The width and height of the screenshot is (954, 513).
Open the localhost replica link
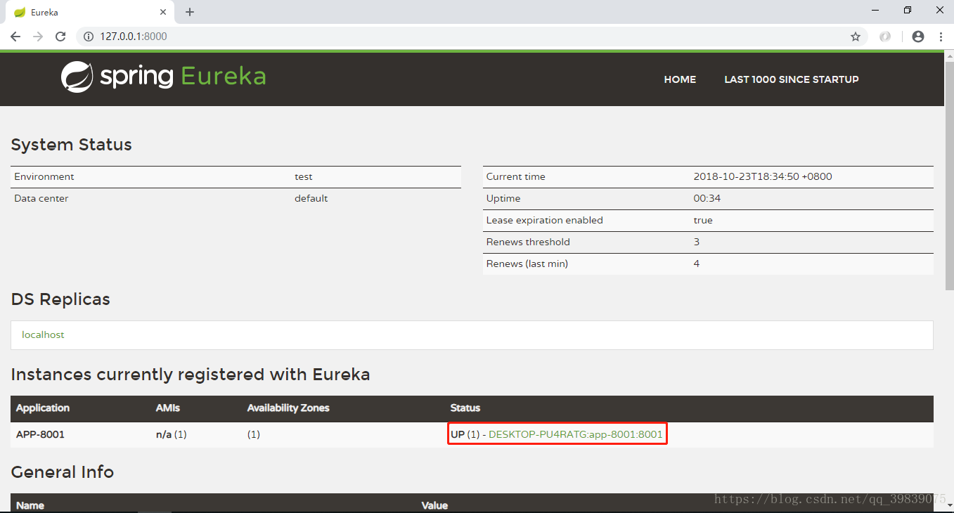click(x=43, y=335)
